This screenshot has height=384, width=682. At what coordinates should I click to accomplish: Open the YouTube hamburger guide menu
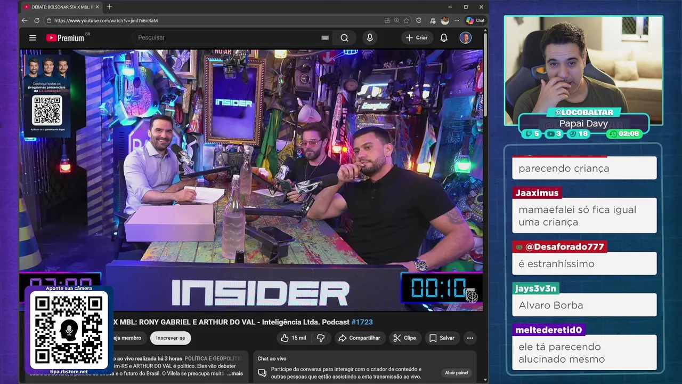(33, 38)
